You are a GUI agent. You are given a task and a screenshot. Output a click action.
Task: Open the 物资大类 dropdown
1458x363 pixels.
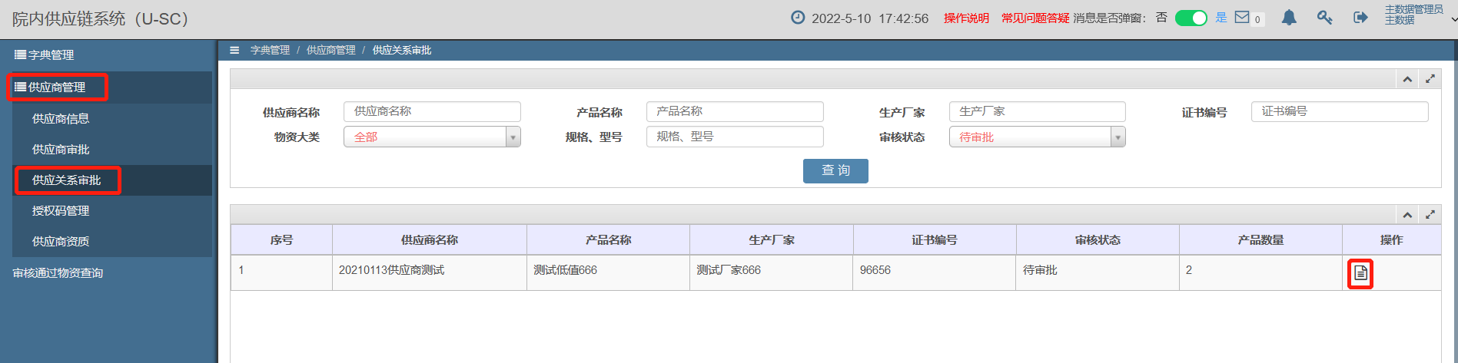[432, 137]
